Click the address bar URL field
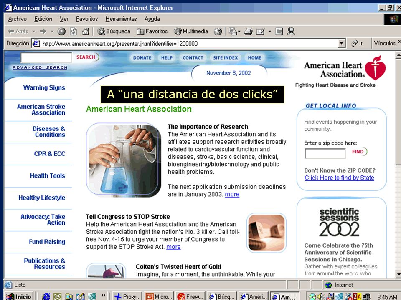 pyautogui.click(x=189, y=44)
